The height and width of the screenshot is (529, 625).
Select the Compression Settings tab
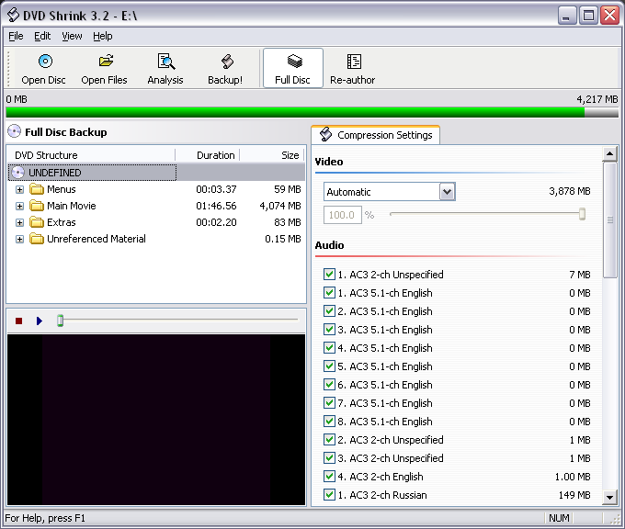[x=376, y=135]
